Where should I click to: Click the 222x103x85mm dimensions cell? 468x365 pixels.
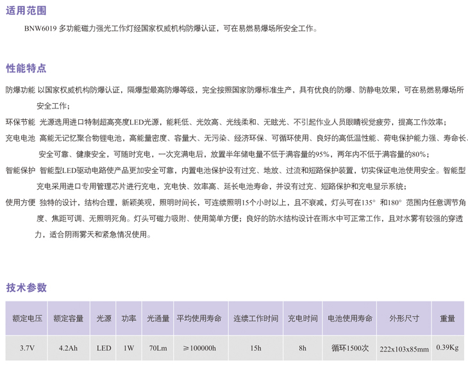404,349
